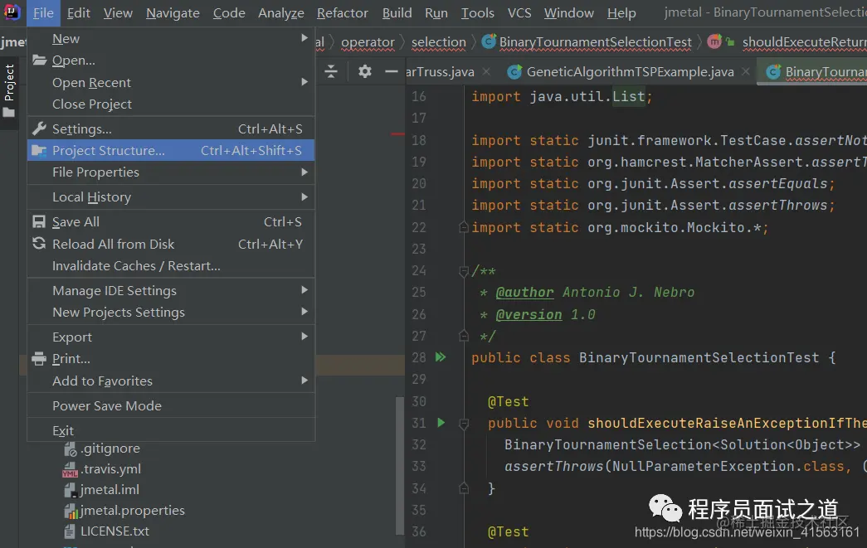Open project view gear options
Image resolution: width=867 pixels, height=548 pixels.
tap(365, 71)
